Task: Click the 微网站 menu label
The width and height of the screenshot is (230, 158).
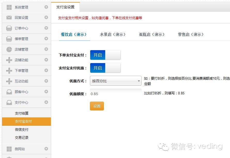Action: [20, 149]
